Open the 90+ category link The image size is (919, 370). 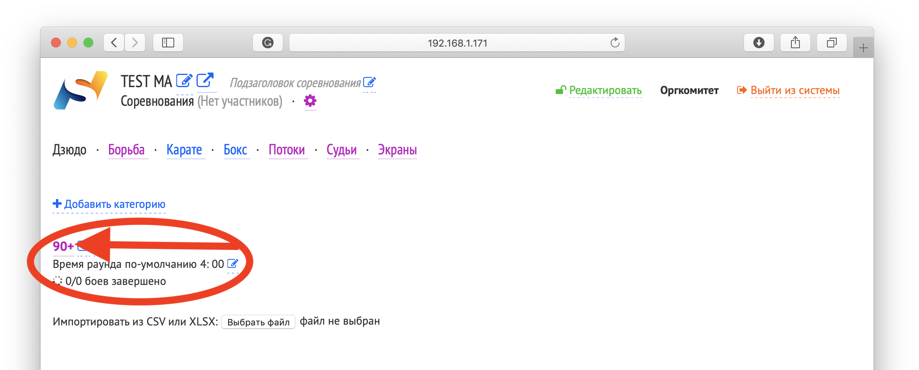tap(63, 246)
